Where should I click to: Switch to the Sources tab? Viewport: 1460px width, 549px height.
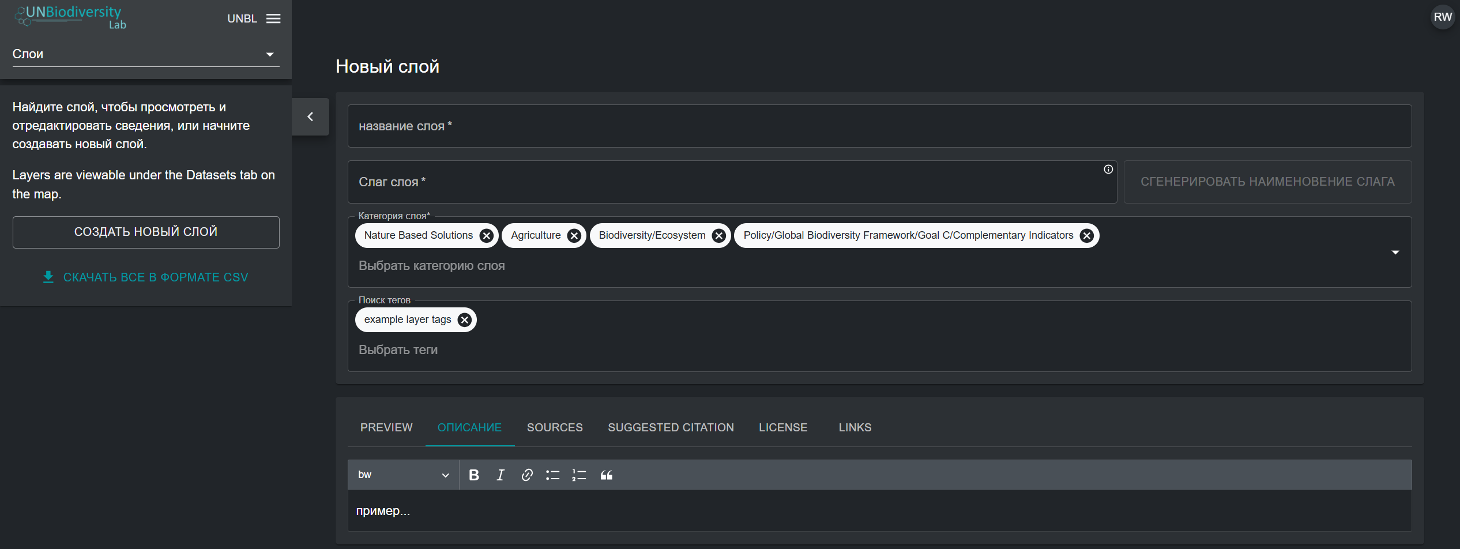[x=554, y=427]
